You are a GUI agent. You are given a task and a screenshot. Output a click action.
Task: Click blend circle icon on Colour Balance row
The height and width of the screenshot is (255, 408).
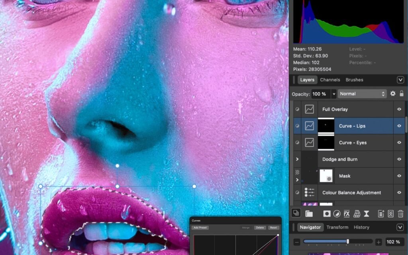point(297,192)
